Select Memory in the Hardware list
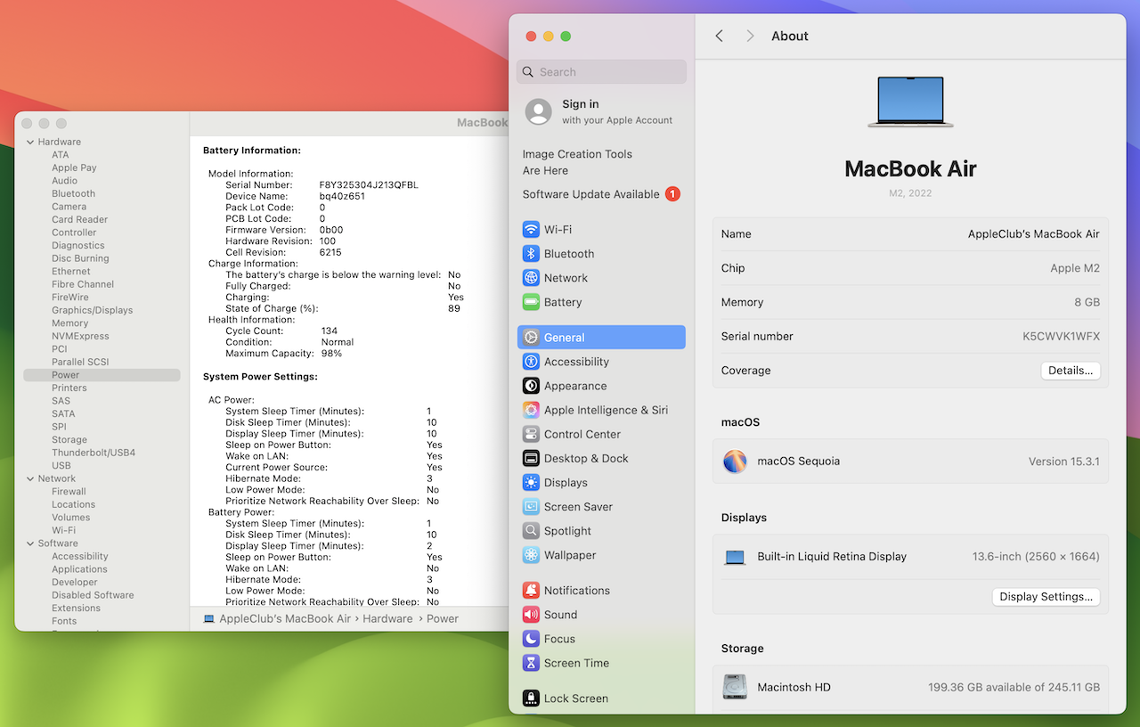 (x=69, y=323)
